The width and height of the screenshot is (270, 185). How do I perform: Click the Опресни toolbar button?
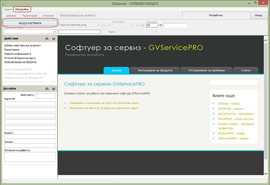(49, 16)
